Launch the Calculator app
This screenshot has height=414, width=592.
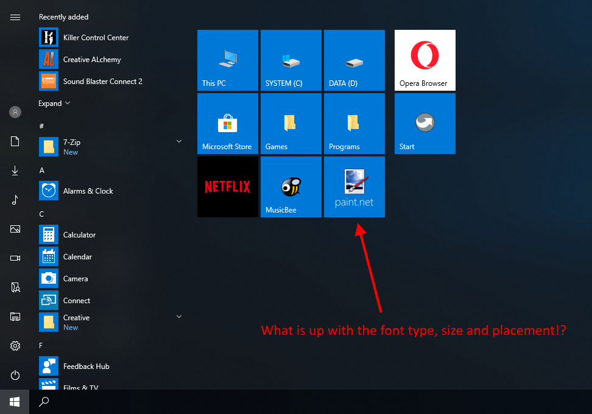coord(79,234)
